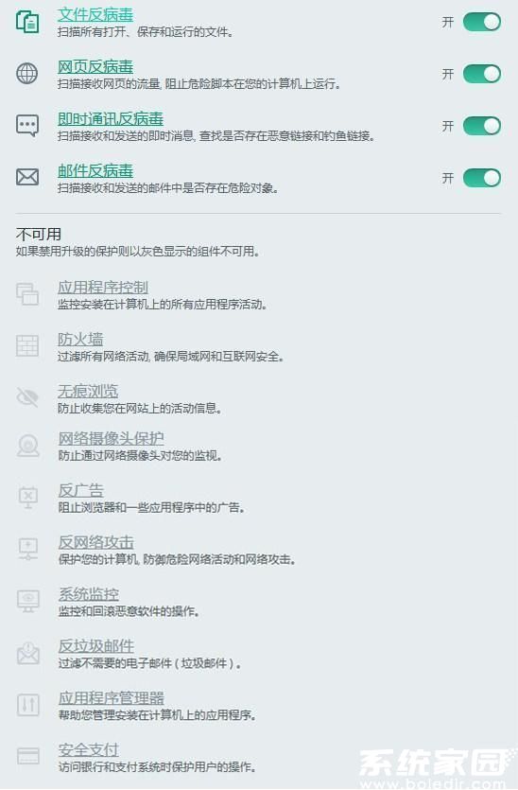Click the 应用程序管理器 sliders icon
518x790 pixels.
point(28,704)
